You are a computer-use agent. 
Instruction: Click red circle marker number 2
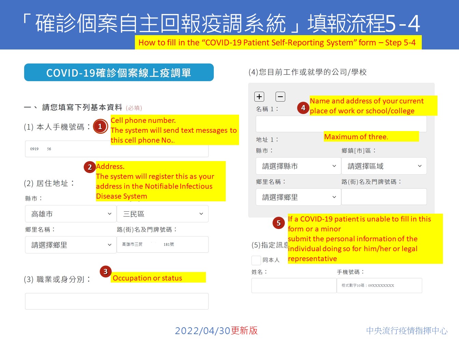pyautogui.click(x=89, y=167)
